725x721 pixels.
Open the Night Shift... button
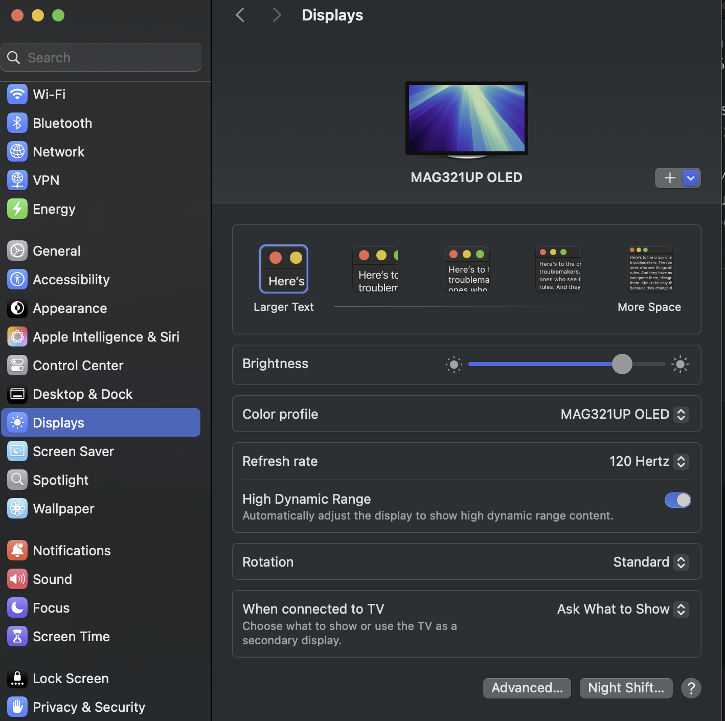point(626,688)
